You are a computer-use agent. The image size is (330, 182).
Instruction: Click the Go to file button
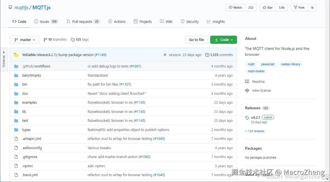pyautogui.click(x=196, y=40)
